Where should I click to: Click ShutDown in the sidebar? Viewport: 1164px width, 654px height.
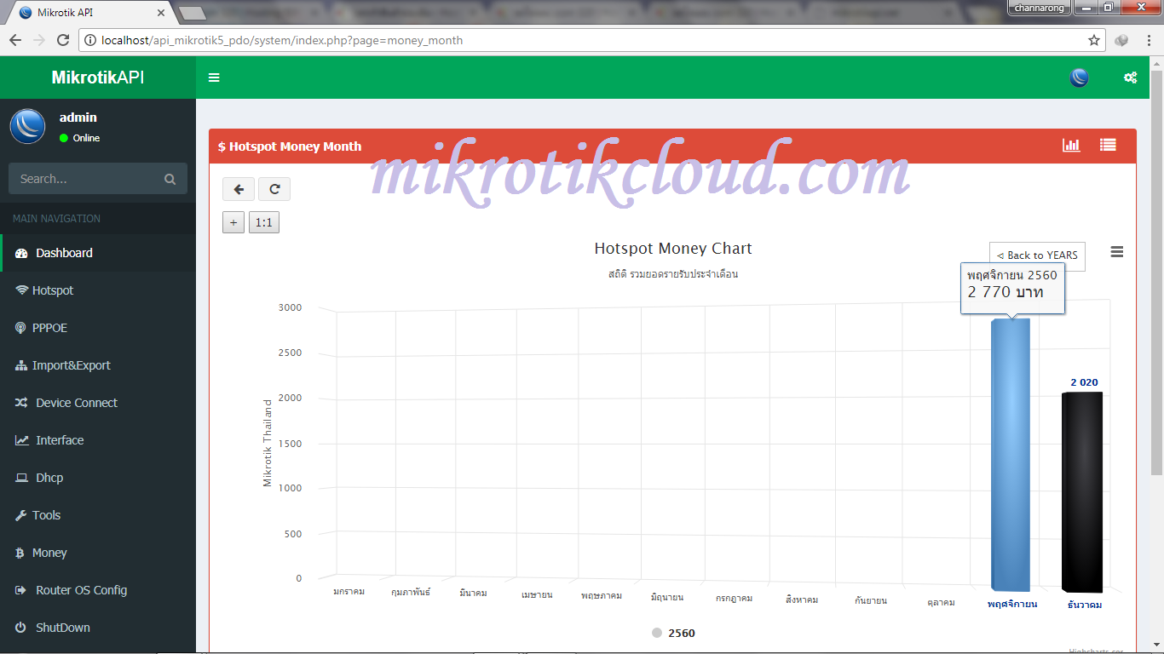pyautogui.click(x=98, y=628)
